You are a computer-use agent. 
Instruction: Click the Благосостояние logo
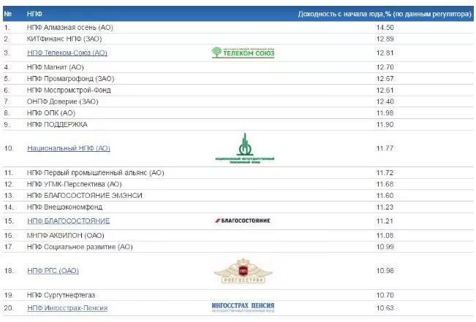[x=243, y=221]
